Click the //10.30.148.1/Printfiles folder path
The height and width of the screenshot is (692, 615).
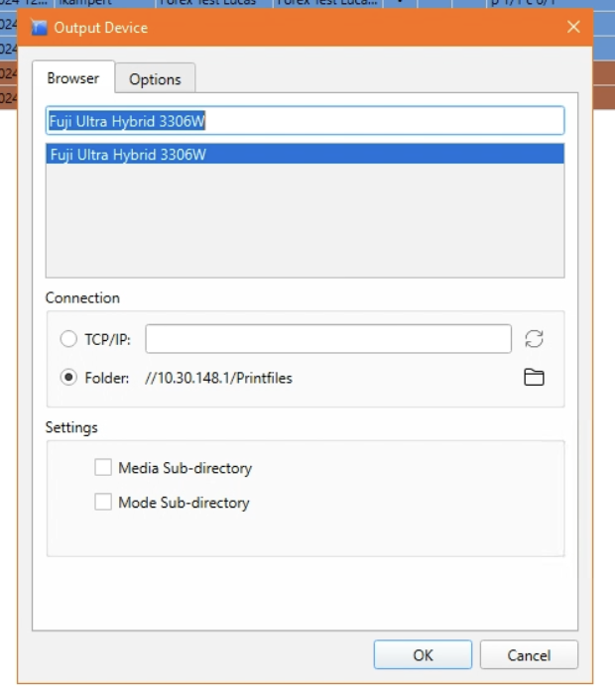[x=218, y=378]
